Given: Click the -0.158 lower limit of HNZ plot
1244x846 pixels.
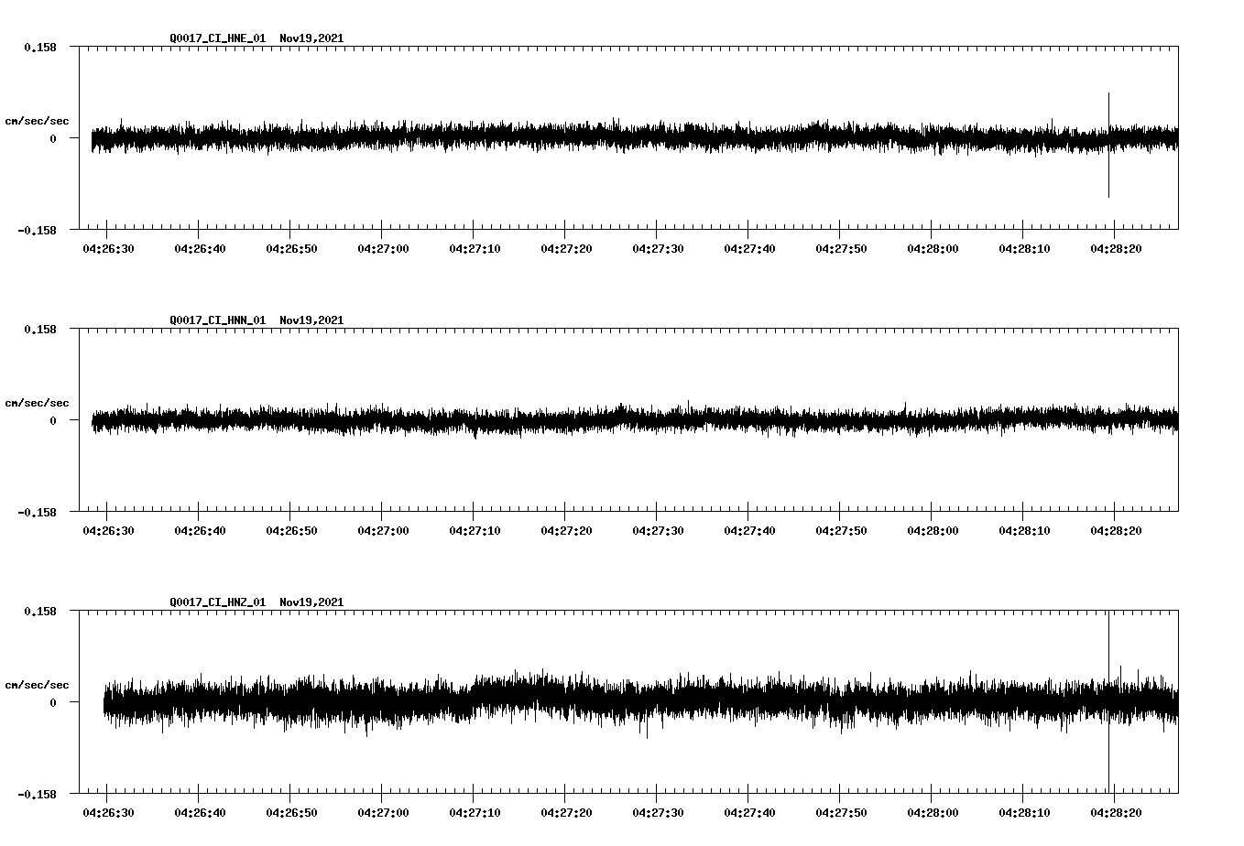Looking at the screenshot, I should (37, 794).
